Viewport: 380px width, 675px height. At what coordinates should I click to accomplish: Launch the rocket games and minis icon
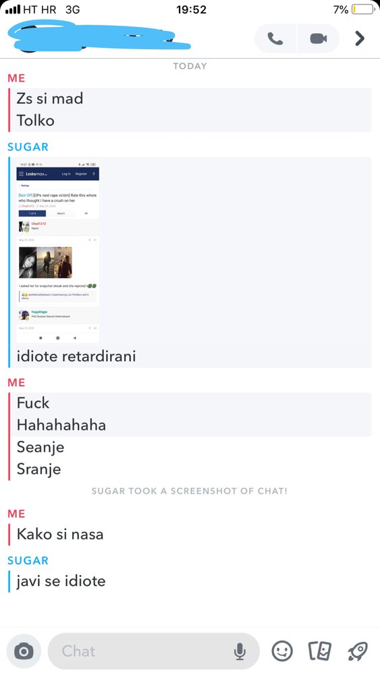358,651
